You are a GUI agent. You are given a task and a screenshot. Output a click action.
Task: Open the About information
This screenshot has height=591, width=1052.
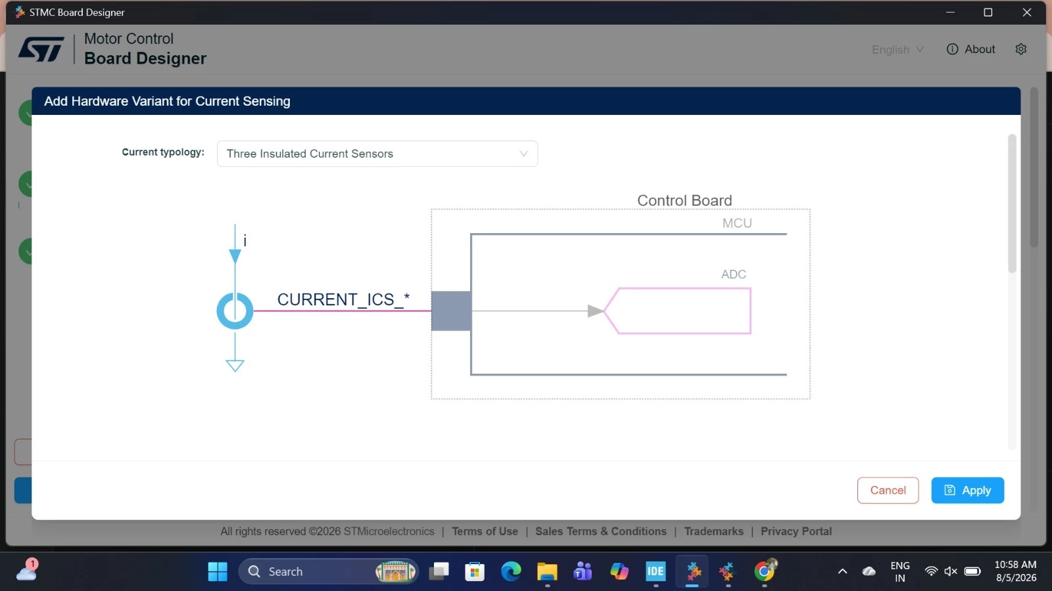pyautogui.click(x=970, y=49)
